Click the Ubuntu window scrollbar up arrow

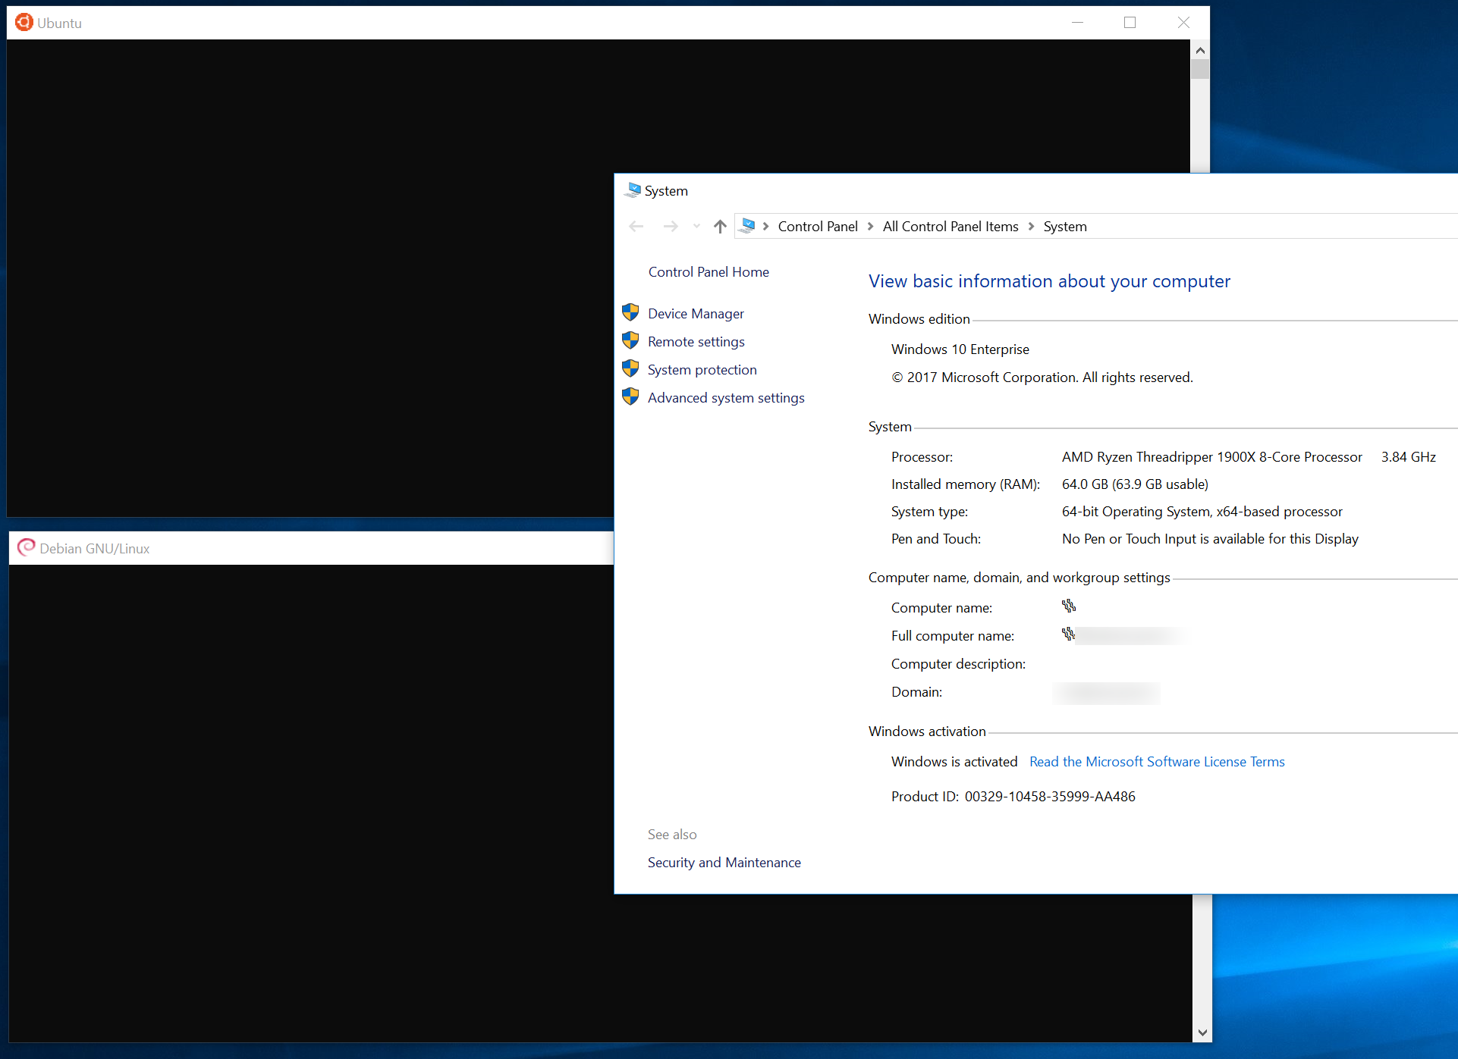tap(1199, 50)
